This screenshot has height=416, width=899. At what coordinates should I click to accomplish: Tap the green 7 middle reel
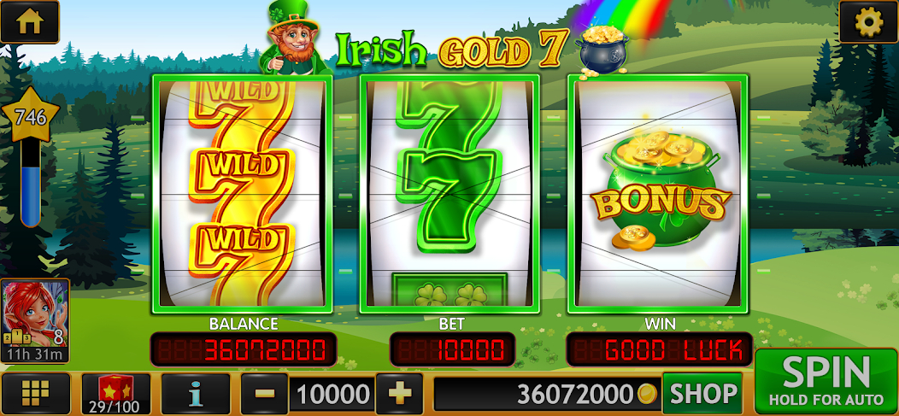click(x=449, y=194)
